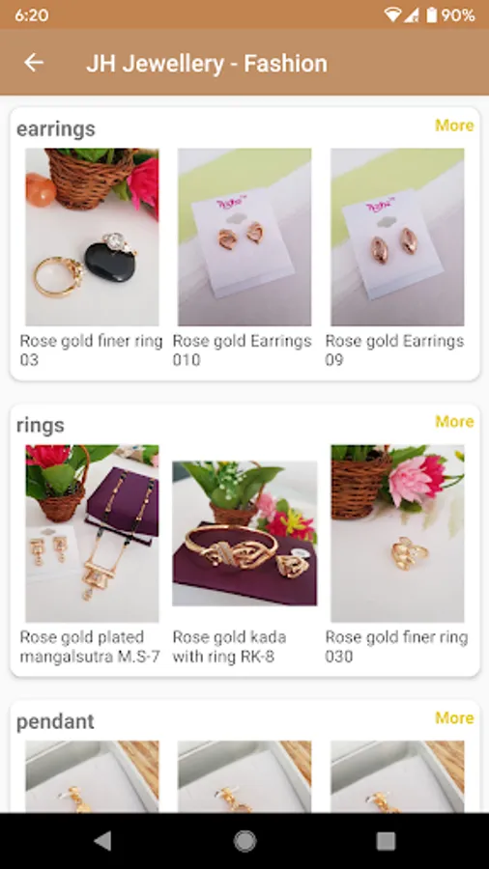
Task: Tap Android home circle button
Action: [244, 841]
